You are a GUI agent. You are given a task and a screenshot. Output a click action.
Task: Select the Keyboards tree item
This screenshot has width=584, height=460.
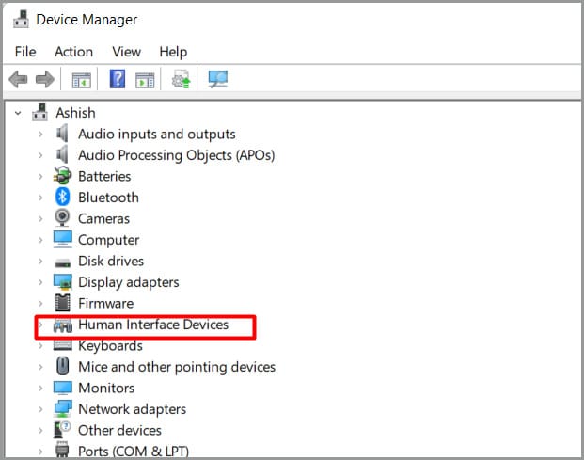(x=110, y=346)
